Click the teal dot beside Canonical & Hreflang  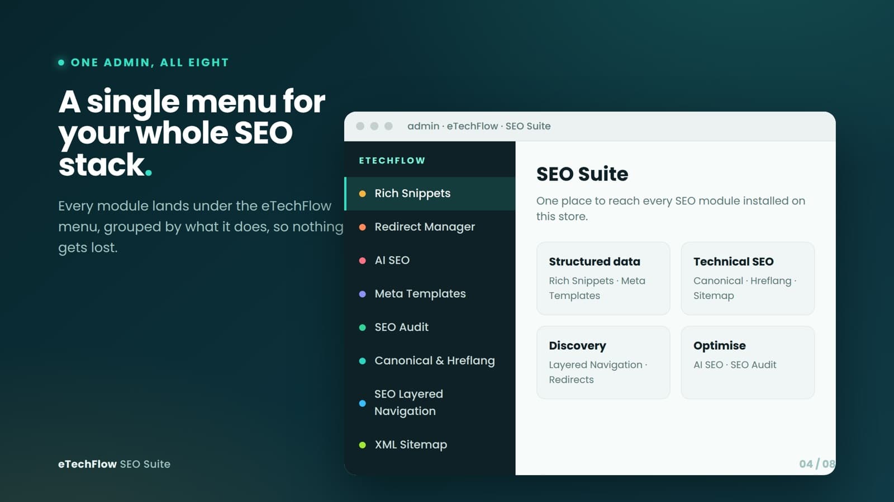pos(362,361)
